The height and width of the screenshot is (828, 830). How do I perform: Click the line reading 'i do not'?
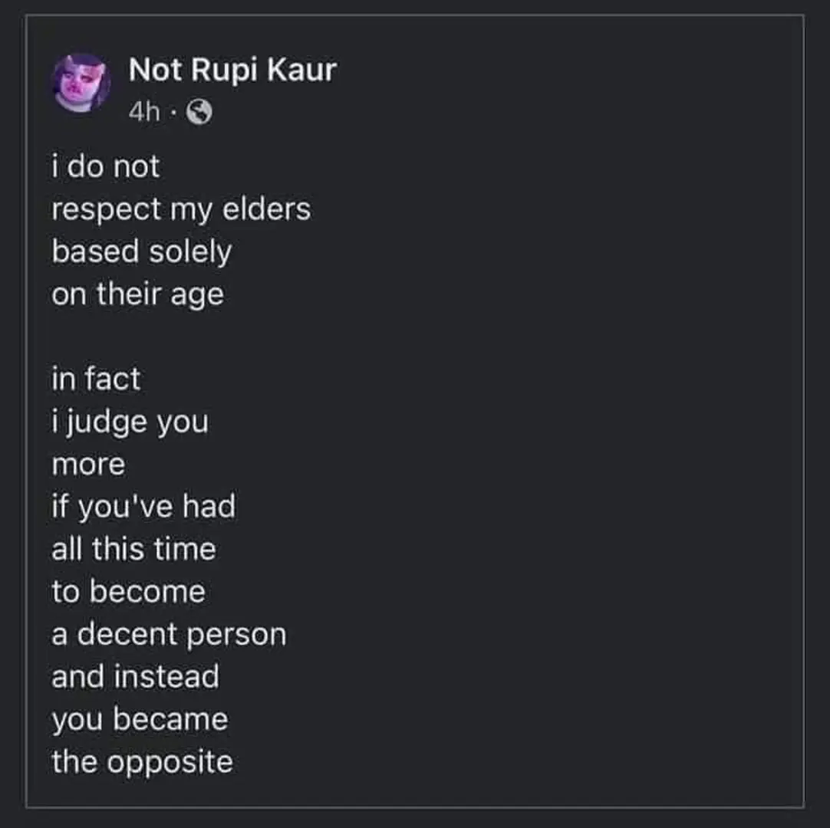tap(105, 166)
